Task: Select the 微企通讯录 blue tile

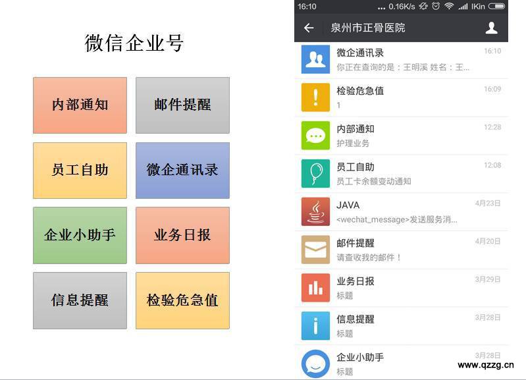Action: click(x=182, y=171)
